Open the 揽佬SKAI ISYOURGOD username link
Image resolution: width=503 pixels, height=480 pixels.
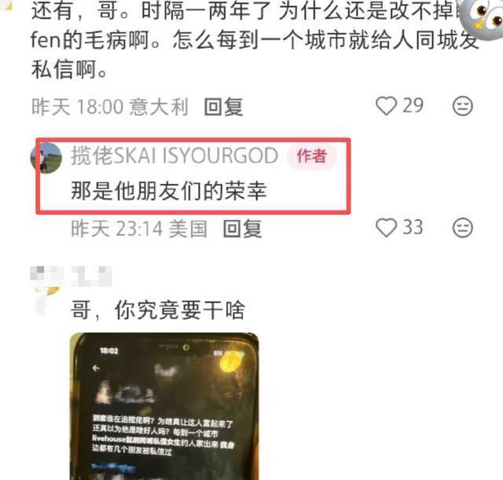[x=174, y=156]
